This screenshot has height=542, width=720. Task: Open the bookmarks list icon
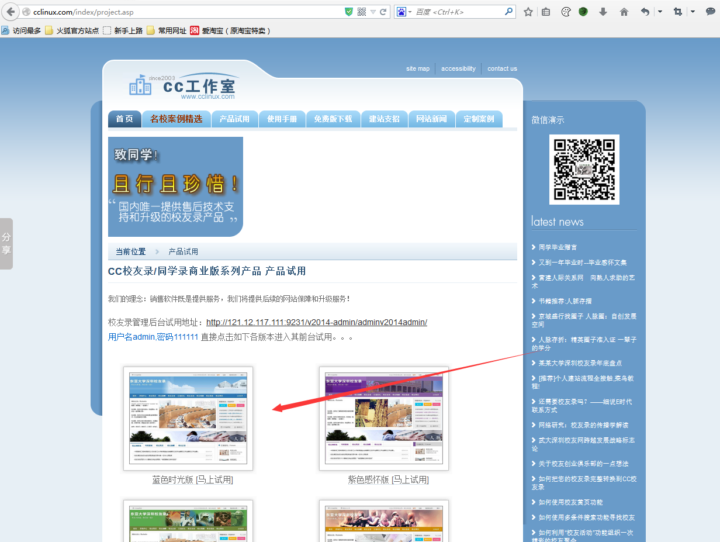click(546, 12)
